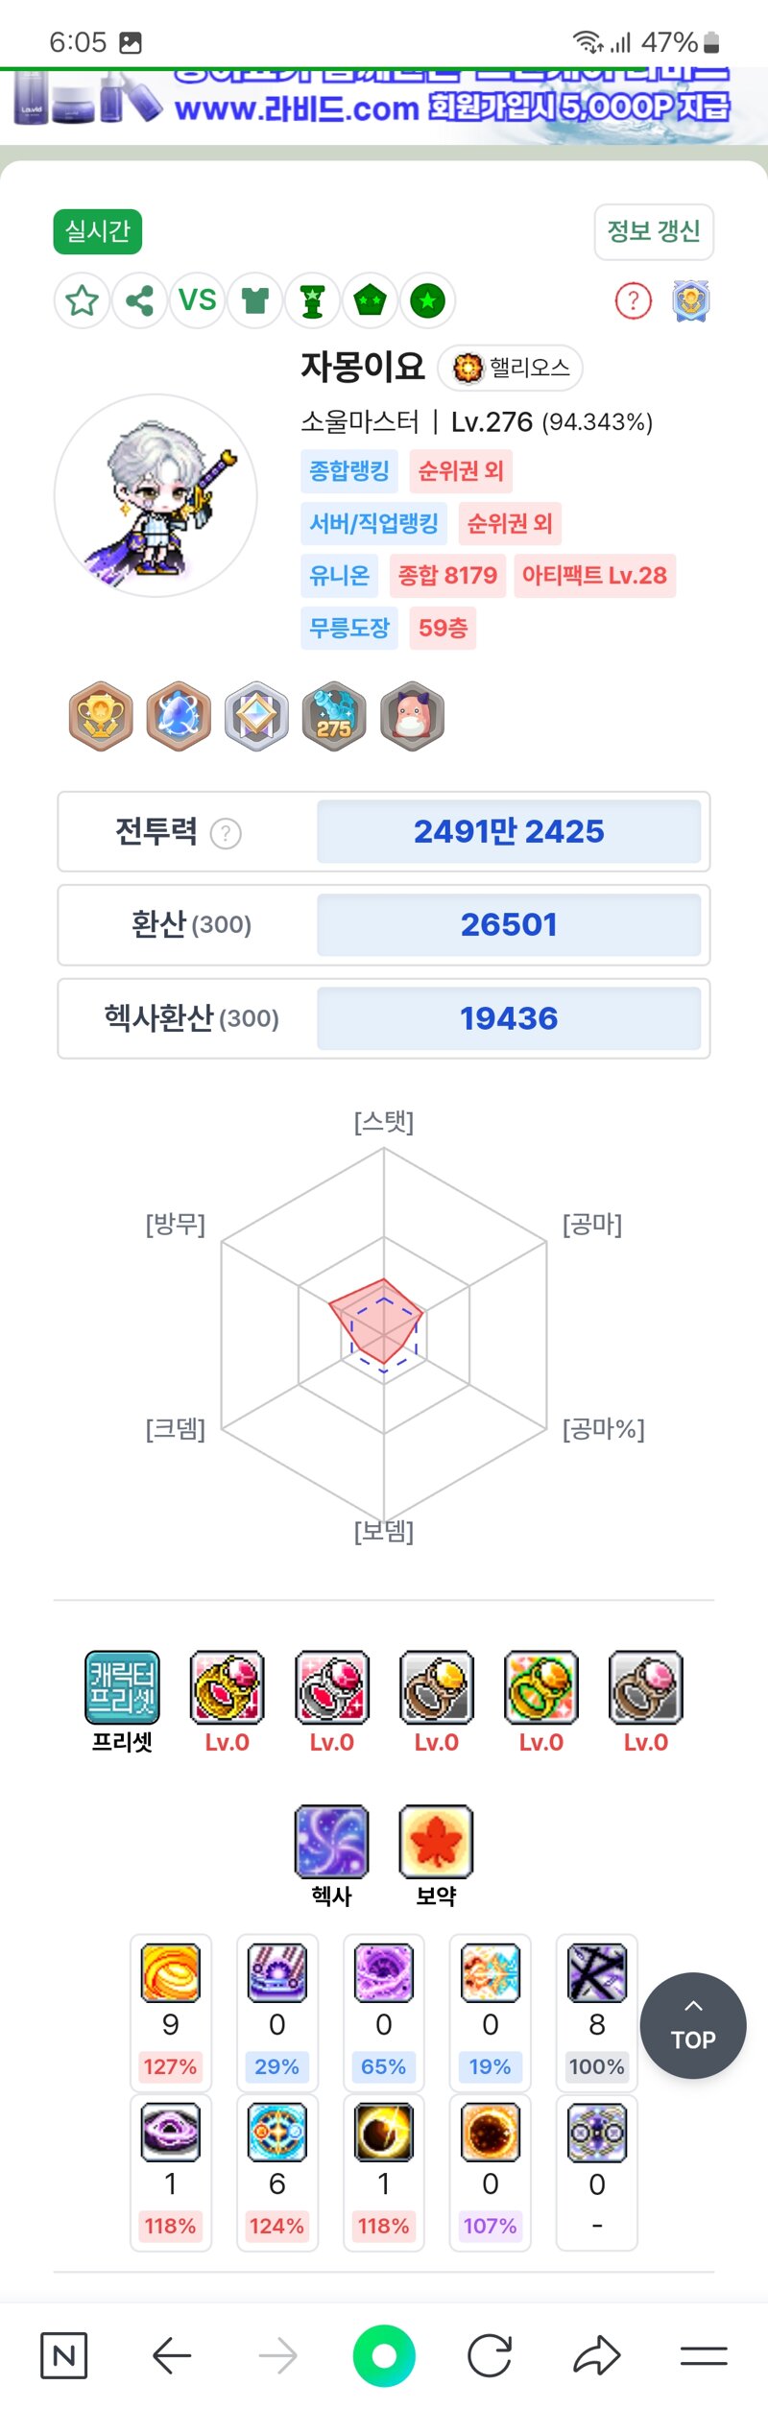Tap the share icon
Screen dimensions: 768x2409
point(140,300)
